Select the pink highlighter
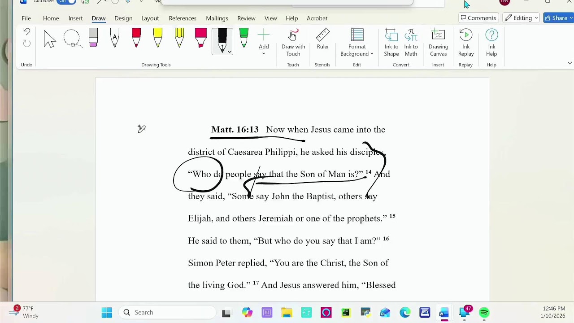574x323 pixels. (x=201, y=38)
